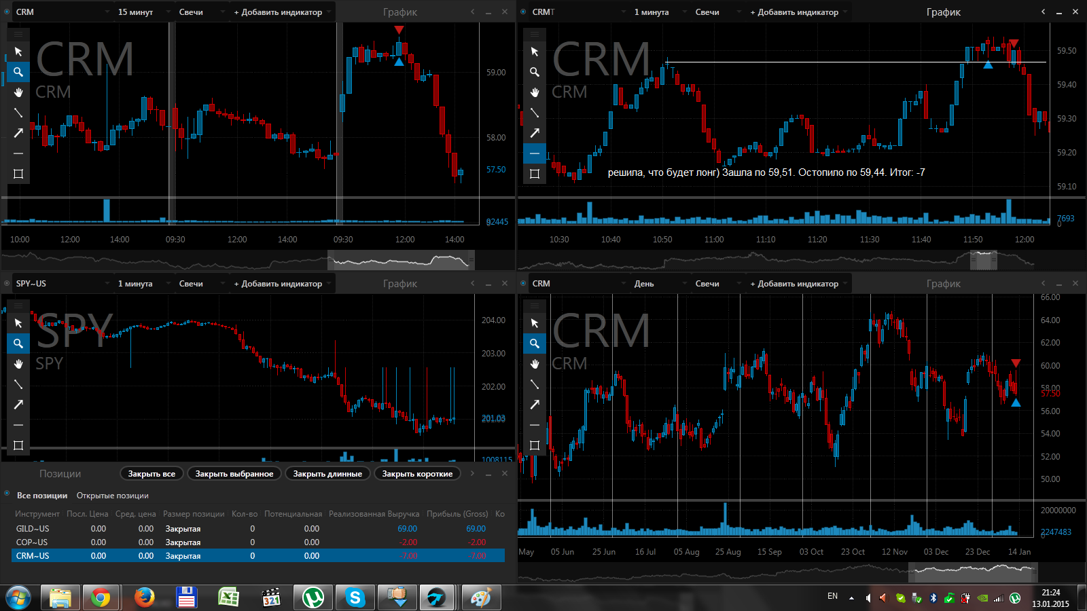Switch to 'Открытые позиции' tab
The image size is (1087, 611).
[112, 496]
